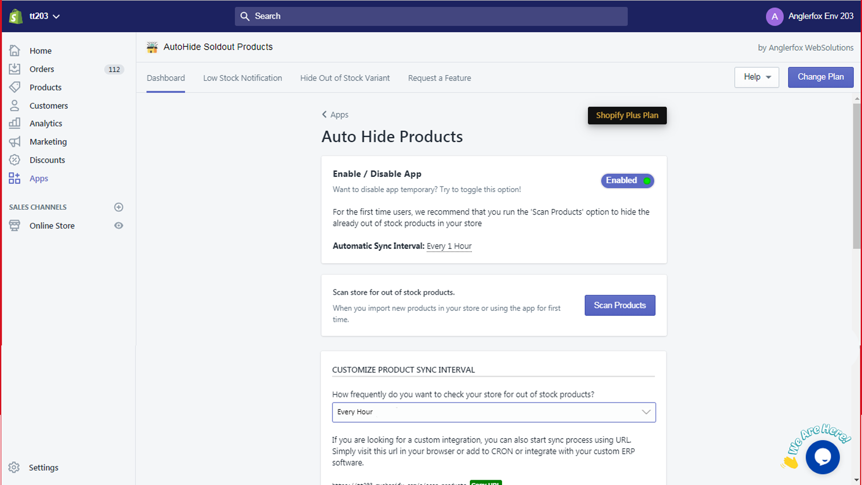862x485 pixels.
Task: Click the Auto Hide Products heading
Action: click(x=392, y=137)
